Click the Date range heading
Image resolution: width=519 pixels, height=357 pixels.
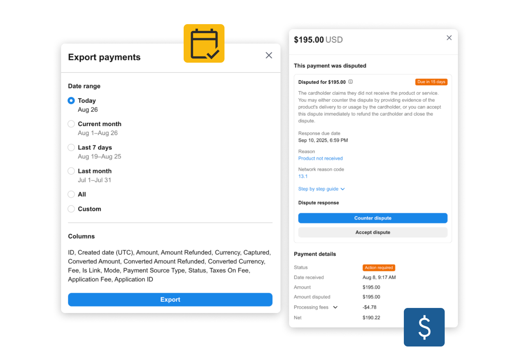pyautogui.click(x=84, y=86)
